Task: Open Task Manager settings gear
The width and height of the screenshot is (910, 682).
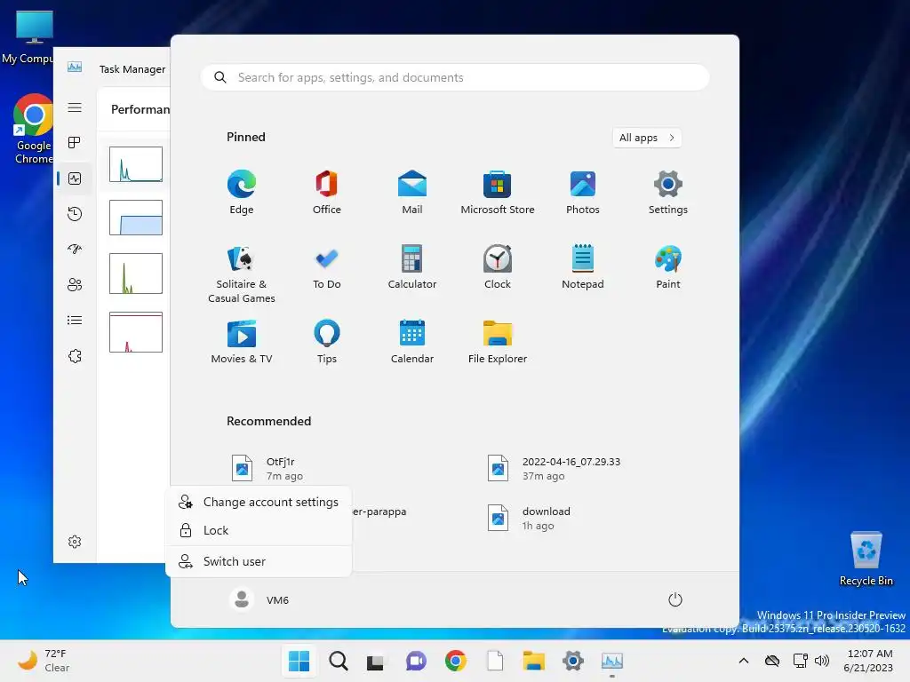Action: click(75, 542)
